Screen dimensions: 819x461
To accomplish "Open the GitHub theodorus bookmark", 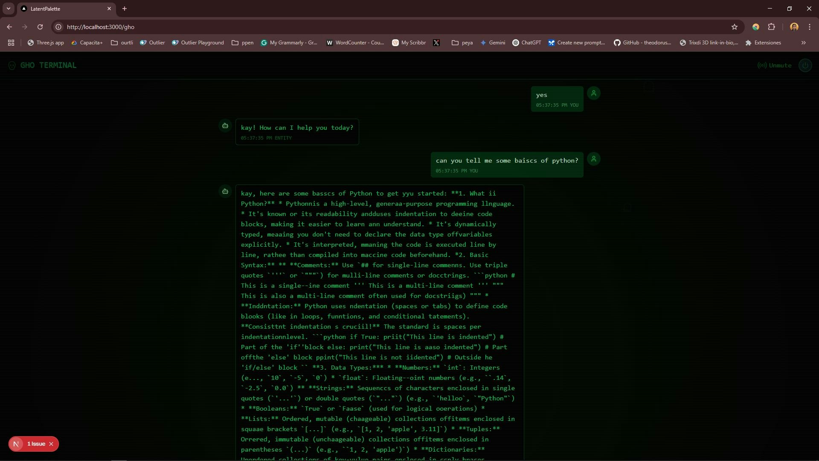I will tap(642, 43).
